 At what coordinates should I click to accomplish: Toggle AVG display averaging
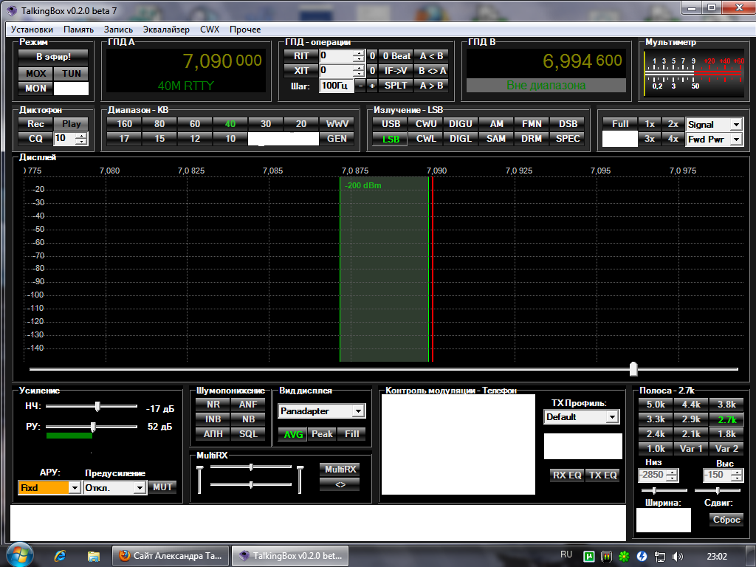click(293, 434)
